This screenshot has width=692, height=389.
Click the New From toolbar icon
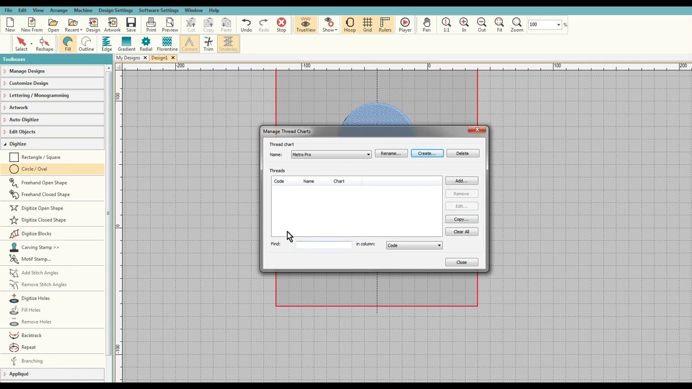pyautogui.click(x=32, y=25)
